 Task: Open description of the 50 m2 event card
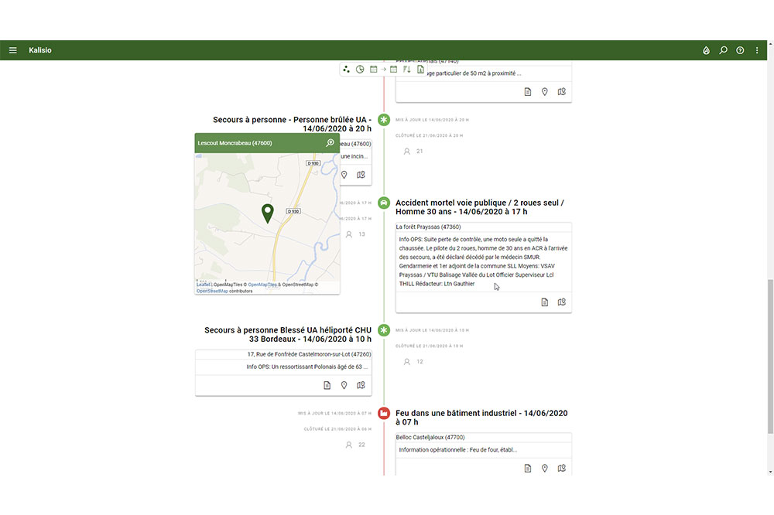click(528, 92)
